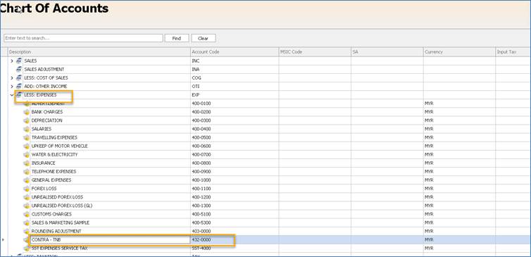This screenshot has width=531, height=257.
Task: Click the Clear button
Action: [204, 38]
